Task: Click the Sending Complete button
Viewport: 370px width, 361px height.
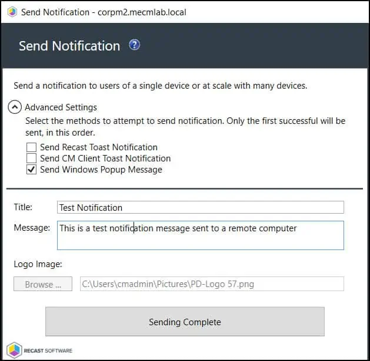Action: 185,322
